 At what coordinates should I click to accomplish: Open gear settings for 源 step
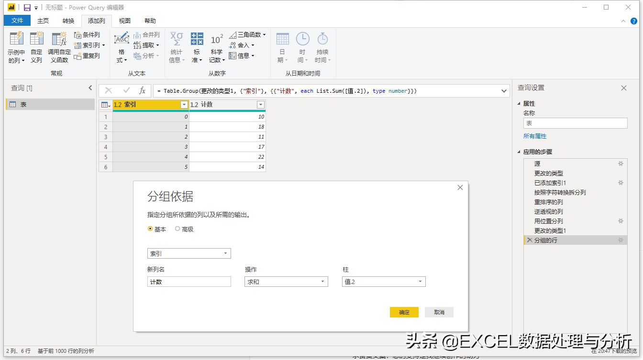click(x=621, y=164)
